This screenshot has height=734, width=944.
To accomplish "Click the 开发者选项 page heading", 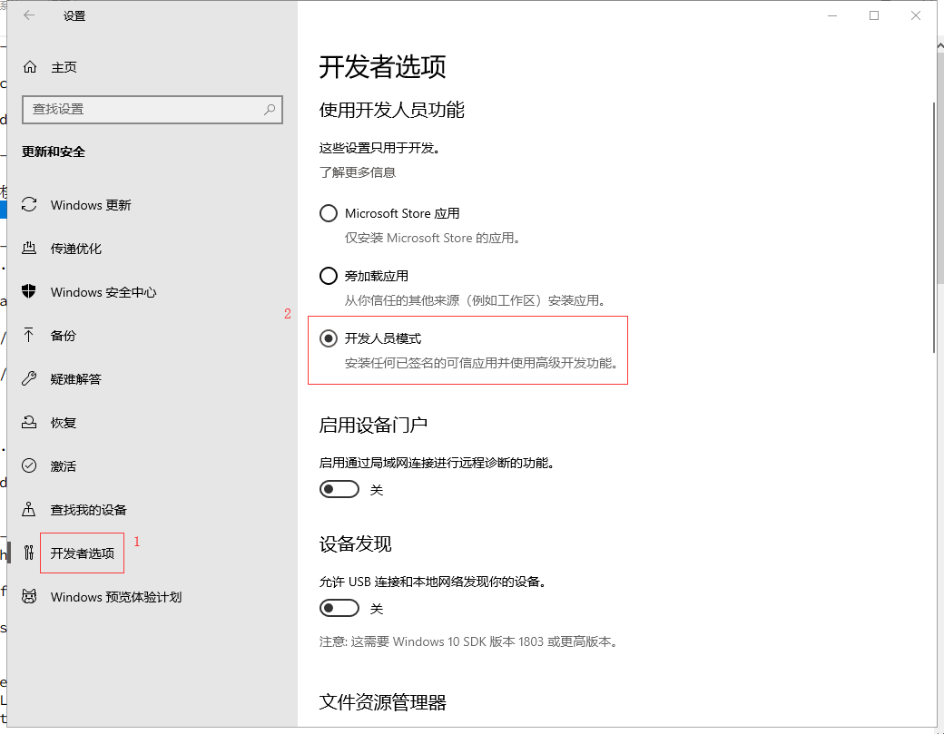I will pos(382,67).
